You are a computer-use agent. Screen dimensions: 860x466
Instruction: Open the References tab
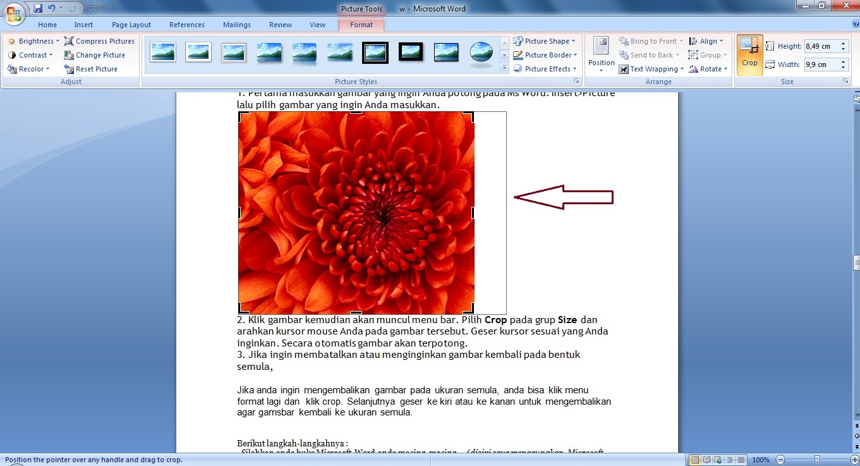coord(187,25)
